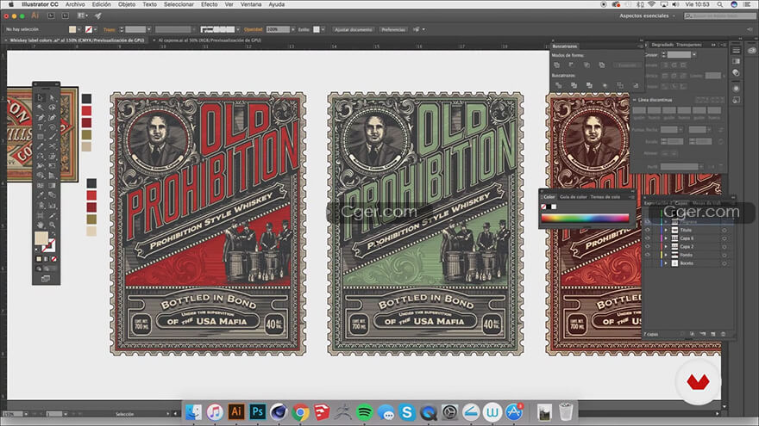Select the Paintbrush tool

[52, 136]
